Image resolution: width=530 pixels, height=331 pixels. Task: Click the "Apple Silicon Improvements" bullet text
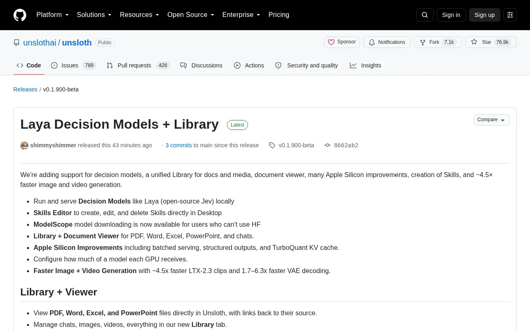pos(78,247)
